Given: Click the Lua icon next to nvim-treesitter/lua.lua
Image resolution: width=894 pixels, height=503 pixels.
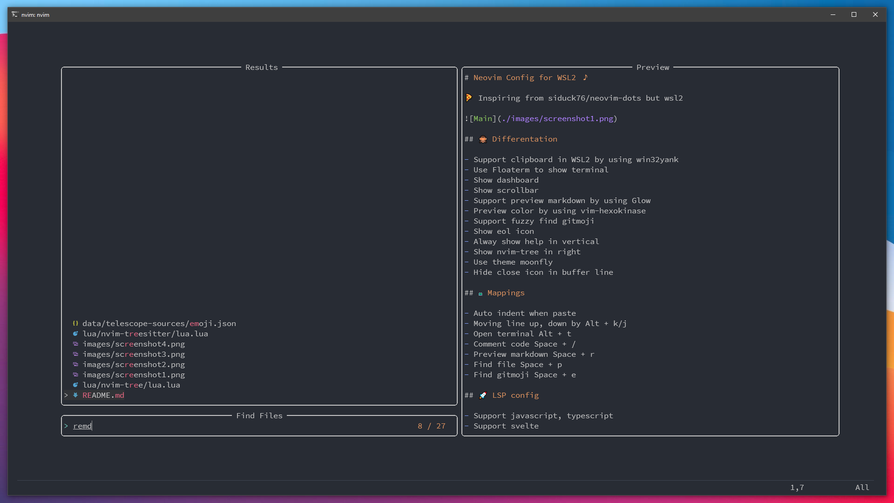Looking at the screenshot, I should [75, 333].
